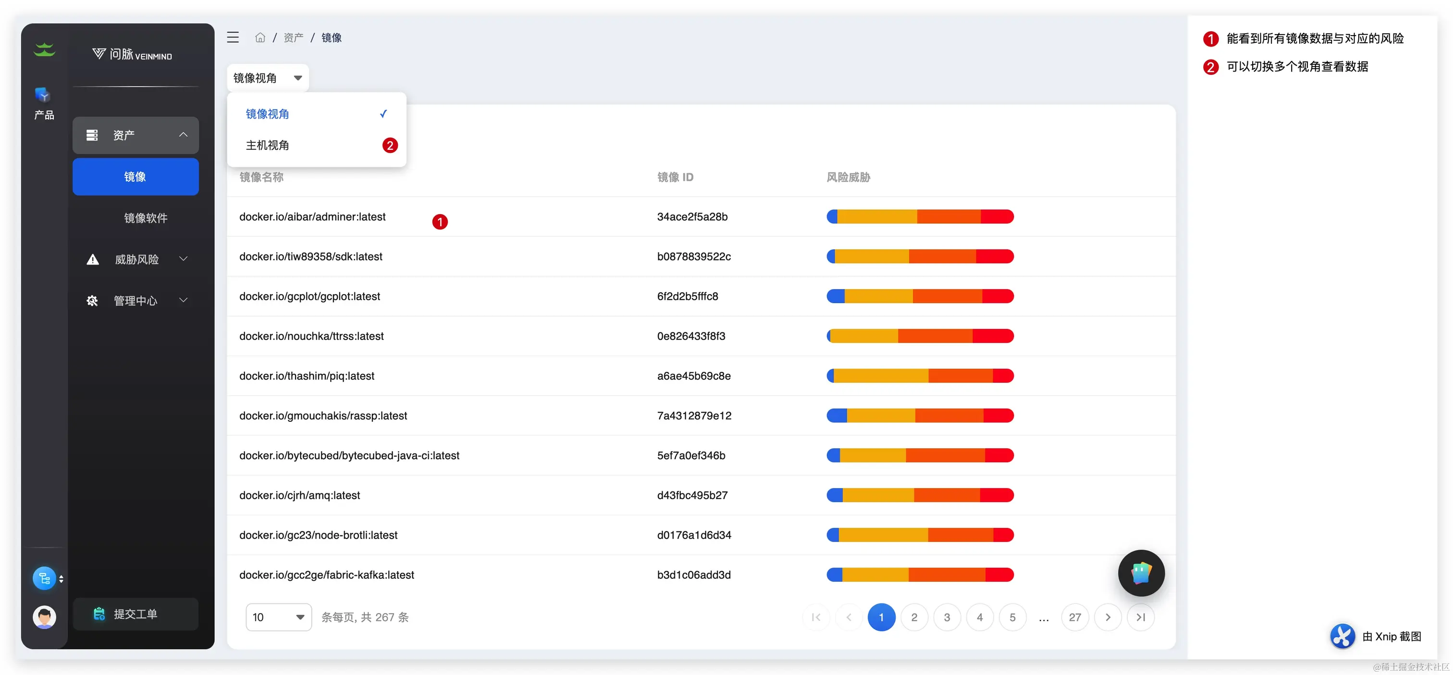
Task: Select the 镜像 sidebar menu item
Action: (135, 177)
